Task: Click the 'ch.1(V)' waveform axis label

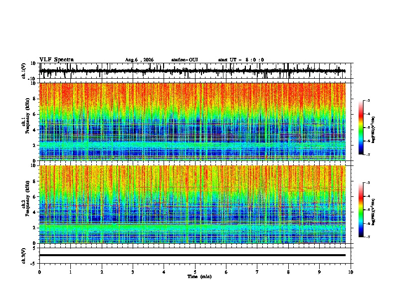Action: click(x=24, y=71)
